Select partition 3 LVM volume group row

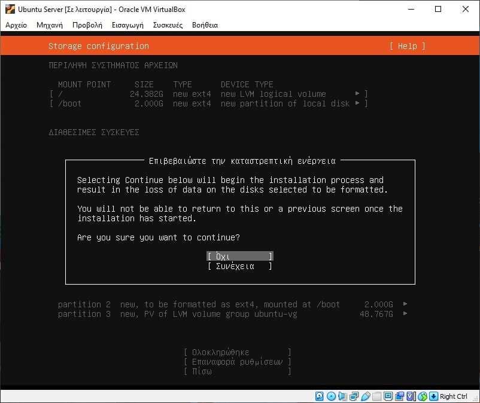233,314
